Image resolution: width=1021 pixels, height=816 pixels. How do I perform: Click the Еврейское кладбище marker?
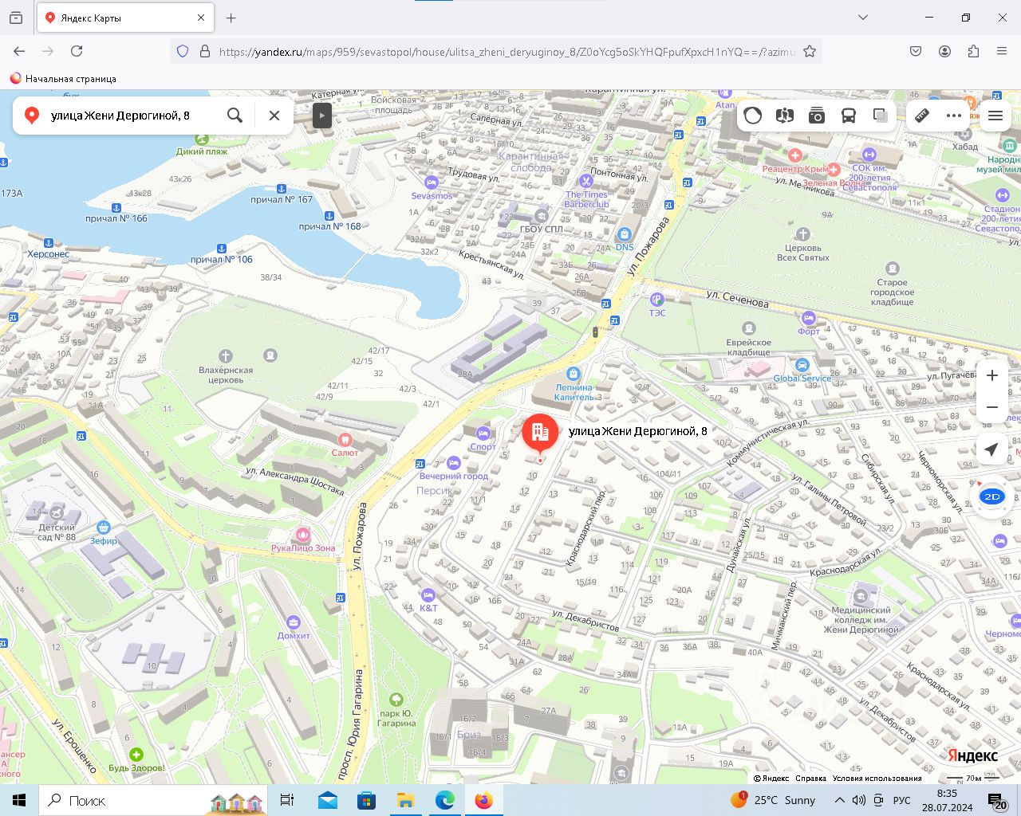click(749, 328)
